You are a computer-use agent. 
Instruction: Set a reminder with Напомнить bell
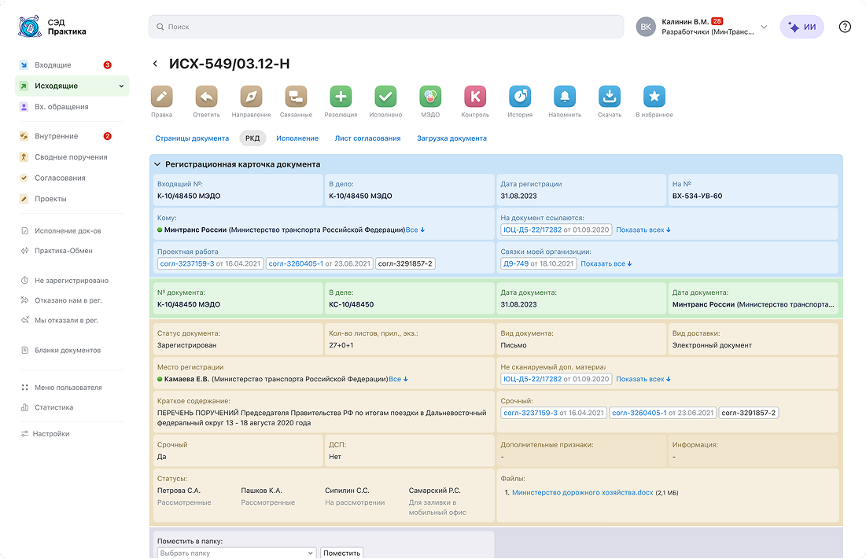(x=565, y=97)
